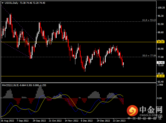Click the 84.00 orange price tag
This screenshot has height=123, width=166.
point(160,42)
